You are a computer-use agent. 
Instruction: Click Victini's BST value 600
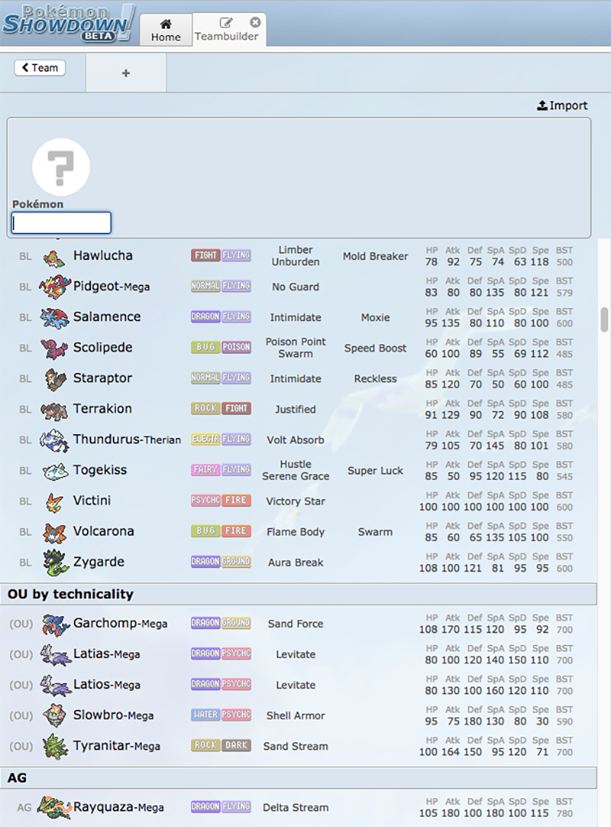pyautogui.click(x=564, y=507)
